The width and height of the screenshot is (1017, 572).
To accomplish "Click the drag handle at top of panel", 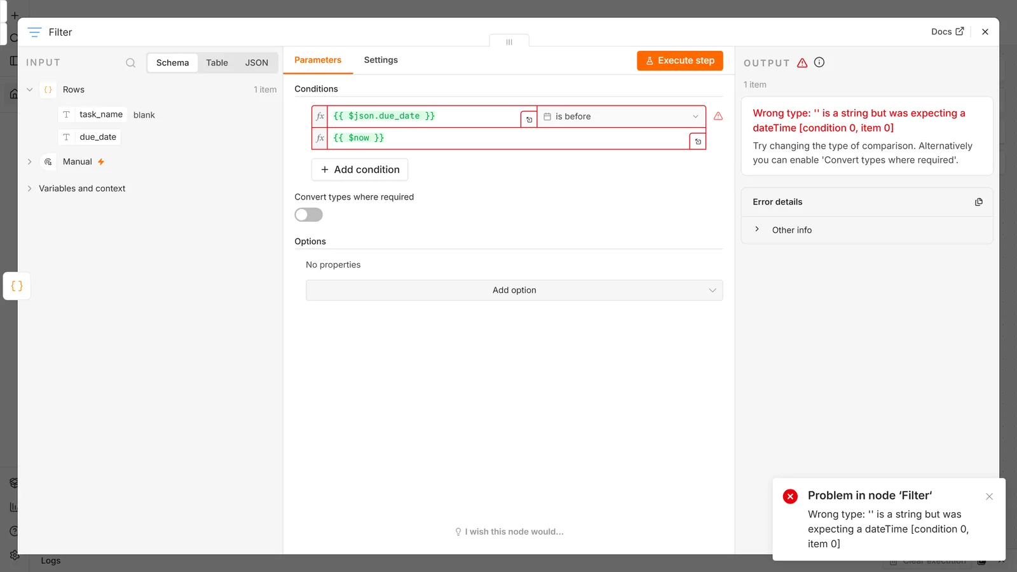I will tap(509, 42).
